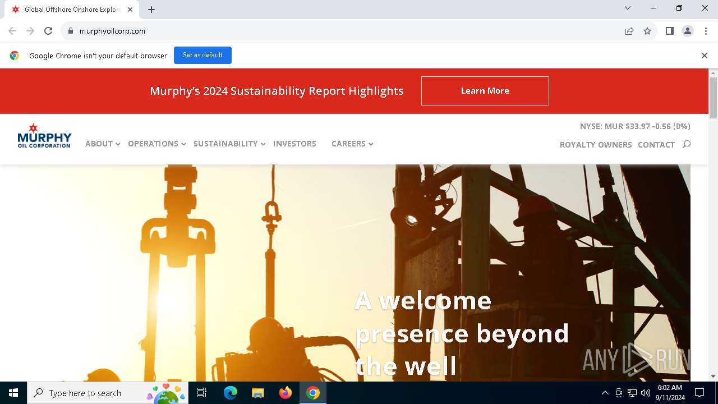The image size is (718, 404).
Task: Reload the page with the refresh icon
Action: [48, 31]
